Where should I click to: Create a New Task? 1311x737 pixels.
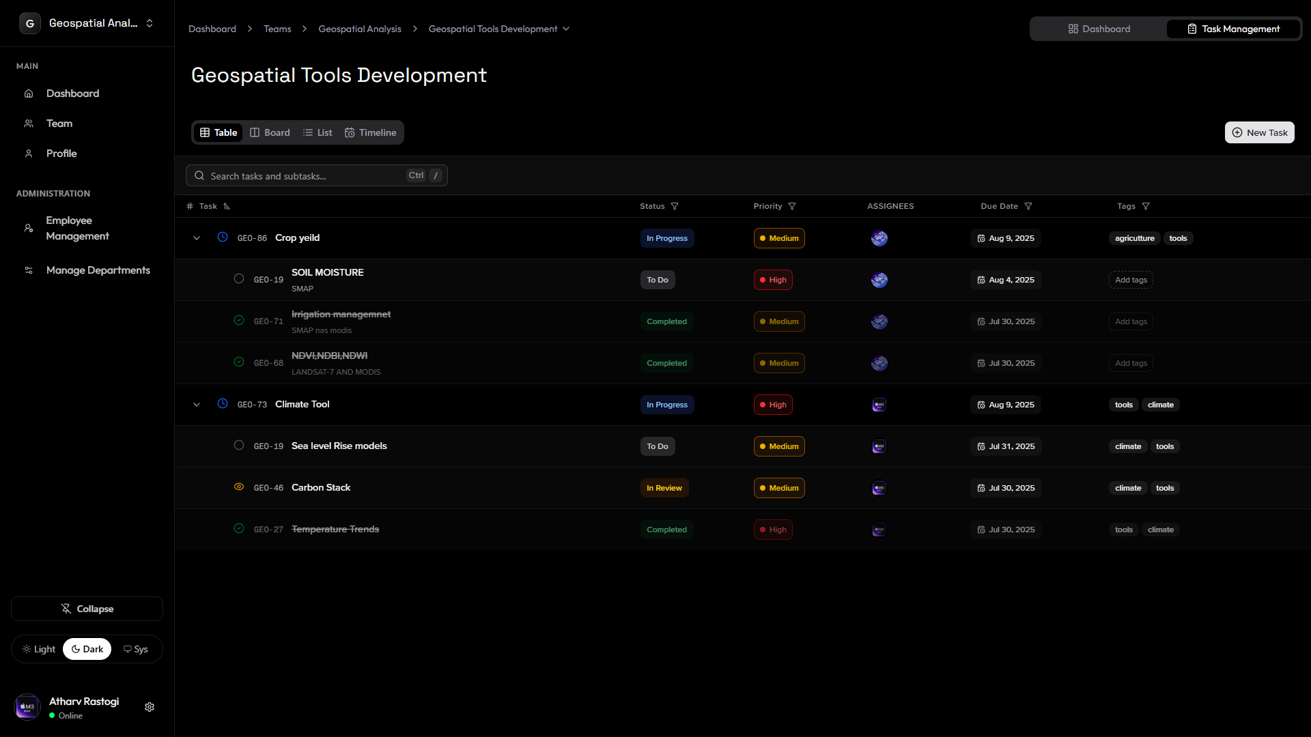[x=1259, y=132]
